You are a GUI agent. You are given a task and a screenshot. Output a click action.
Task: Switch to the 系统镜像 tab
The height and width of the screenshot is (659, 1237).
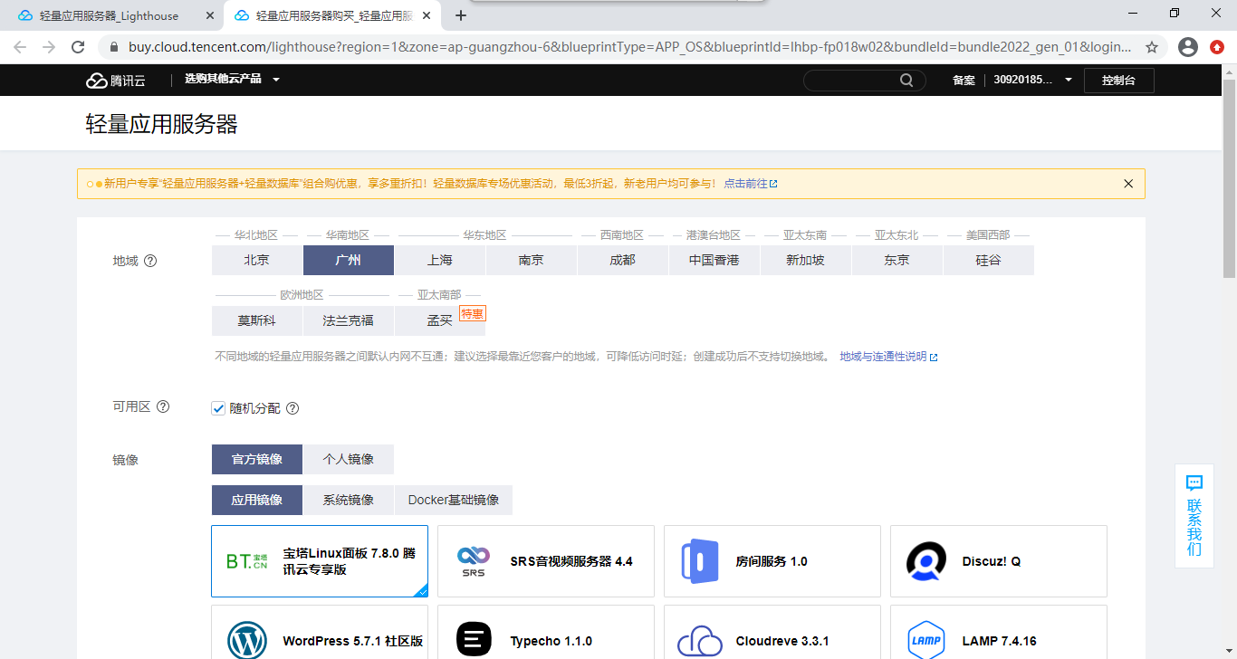(x=348, y=500)
